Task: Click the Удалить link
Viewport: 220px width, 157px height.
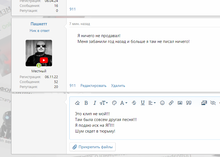Action: coord(118,86)
